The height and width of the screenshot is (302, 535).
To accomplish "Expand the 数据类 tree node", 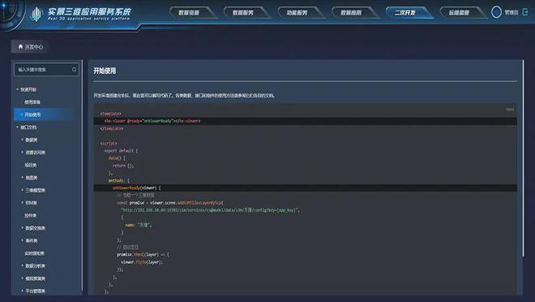I will click(x=22, y=140).
